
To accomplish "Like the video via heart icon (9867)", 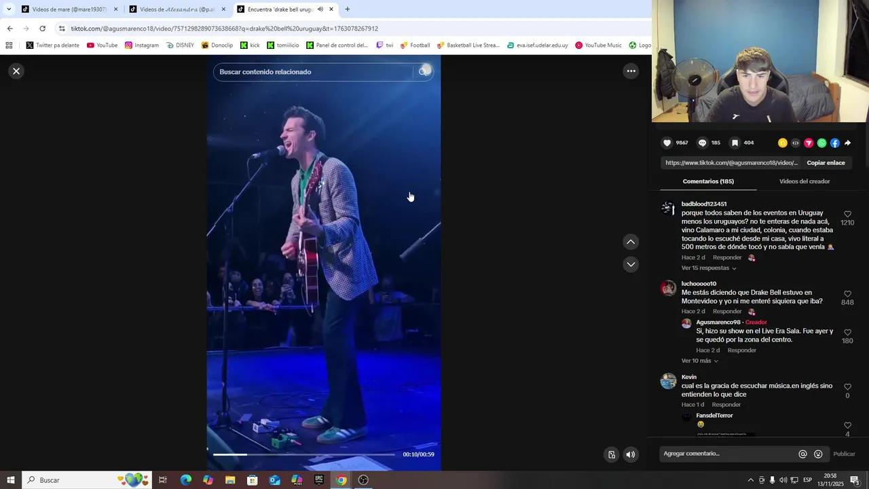I will [x=667, y=143].
